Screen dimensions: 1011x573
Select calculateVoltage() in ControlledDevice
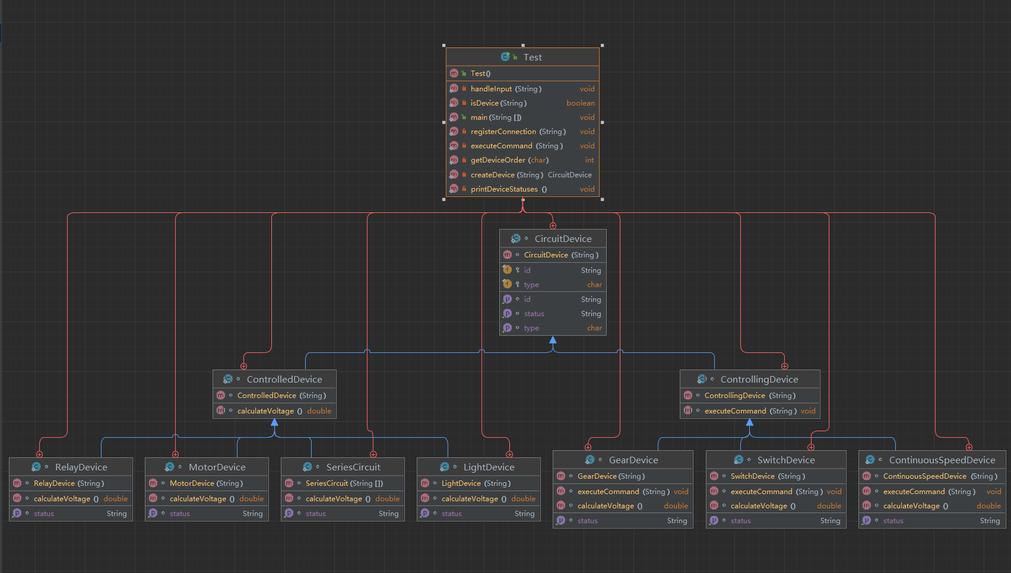(x=274, y=410)
